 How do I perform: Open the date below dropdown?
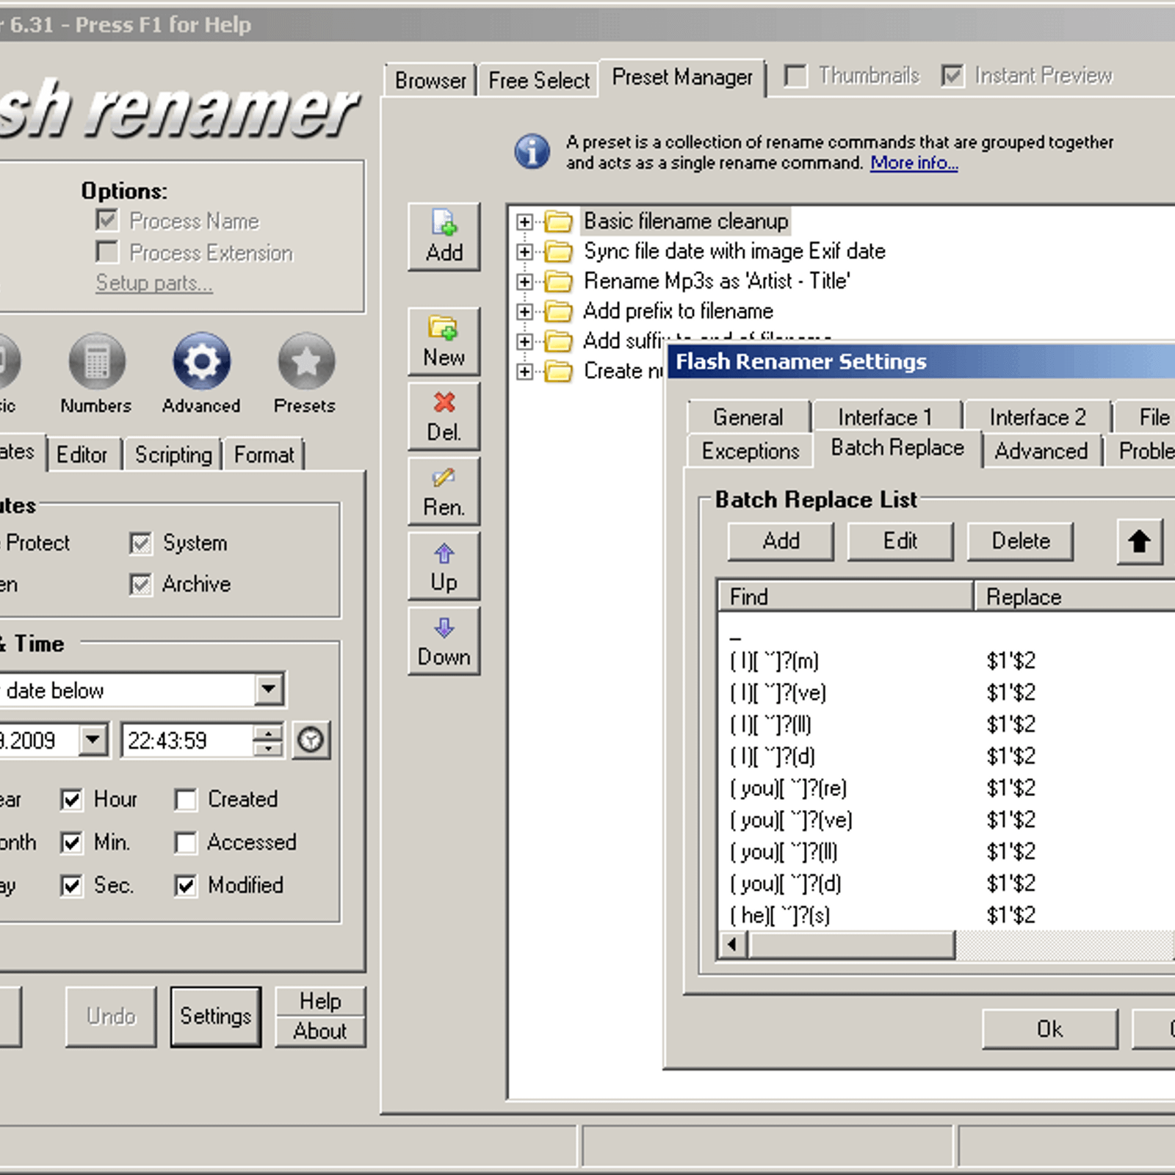(x=269, y=690)
